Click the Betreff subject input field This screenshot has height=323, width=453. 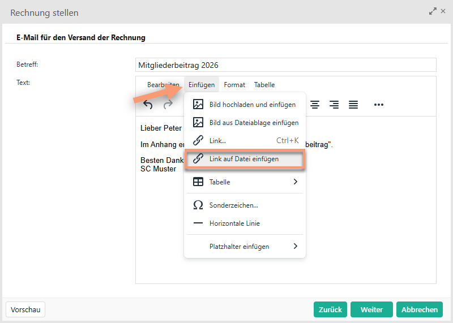pos(286,65)
